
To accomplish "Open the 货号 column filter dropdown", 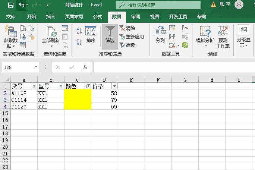I will [x=34, y=86].
